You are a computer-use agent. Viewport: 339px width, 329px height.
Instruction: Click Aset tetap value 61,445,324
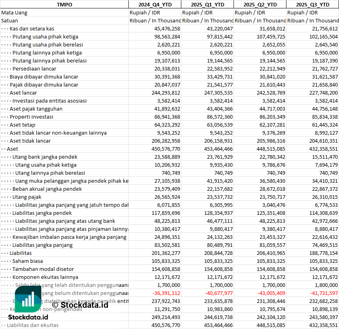325,125
